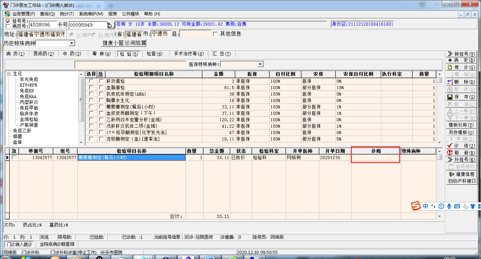Open the 历史特殊病种 dropdown
This screenshot has width=481, height=259.
(x=72, y=43)
